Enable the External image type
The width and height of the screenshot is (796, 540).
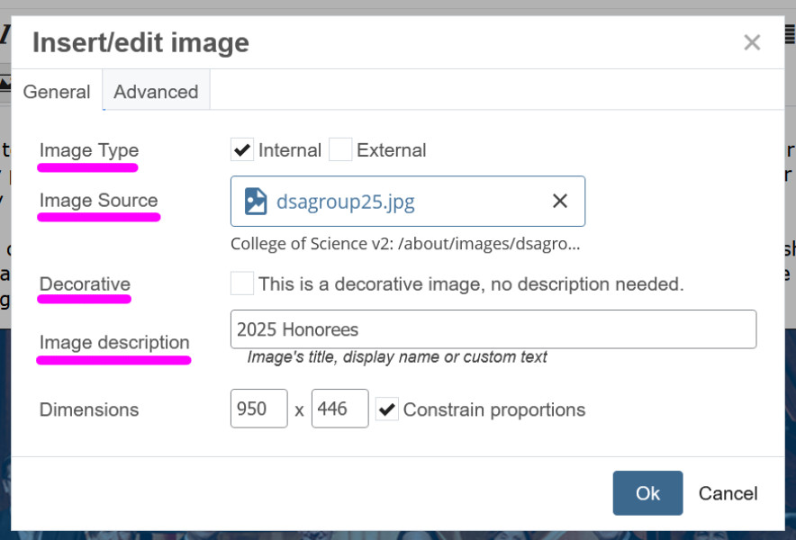click(340, 149)
